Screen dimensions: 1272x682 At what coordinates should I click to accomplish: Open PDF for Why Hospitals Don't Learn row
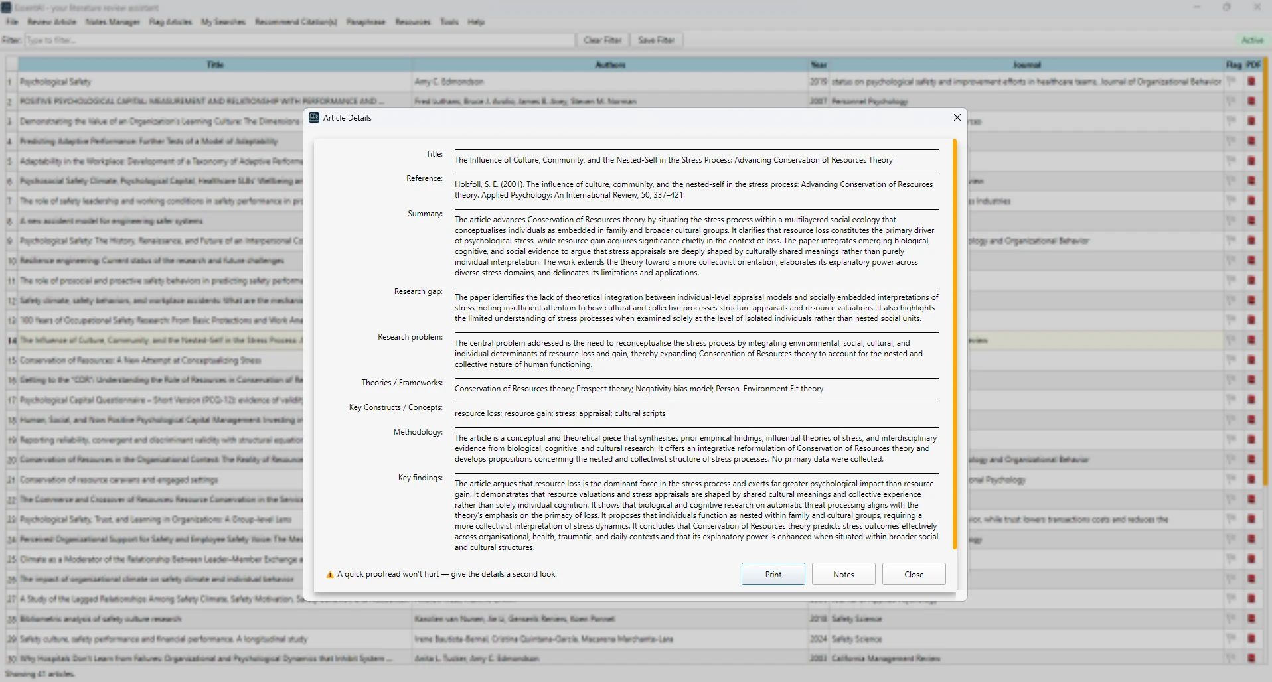click(1251, 659)
